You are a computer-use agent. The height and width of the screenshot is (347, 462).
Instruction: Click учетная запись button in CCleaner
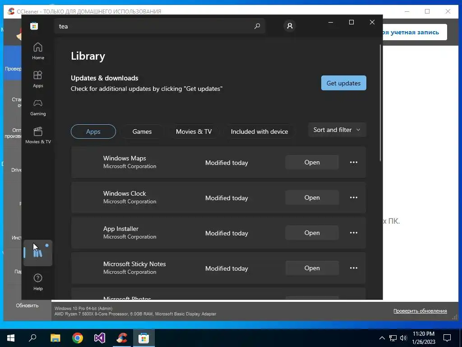coord(414,32)
